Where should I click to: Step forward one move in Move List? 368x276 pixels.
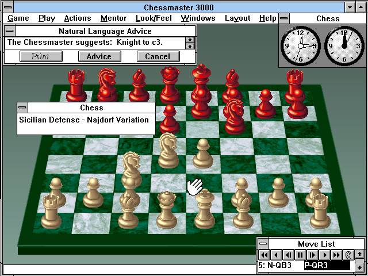coord(312,255)
